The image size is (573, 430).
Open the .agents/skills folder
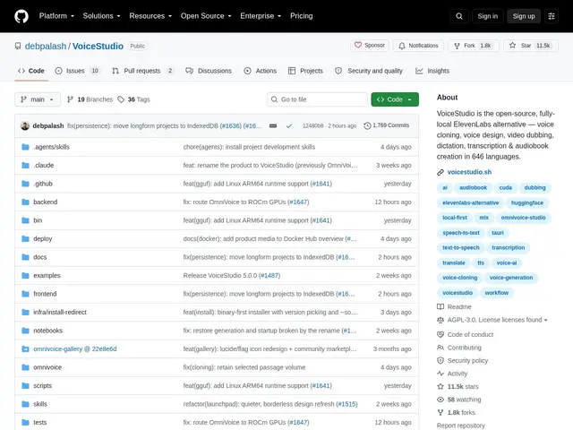[x=52, y=147]
